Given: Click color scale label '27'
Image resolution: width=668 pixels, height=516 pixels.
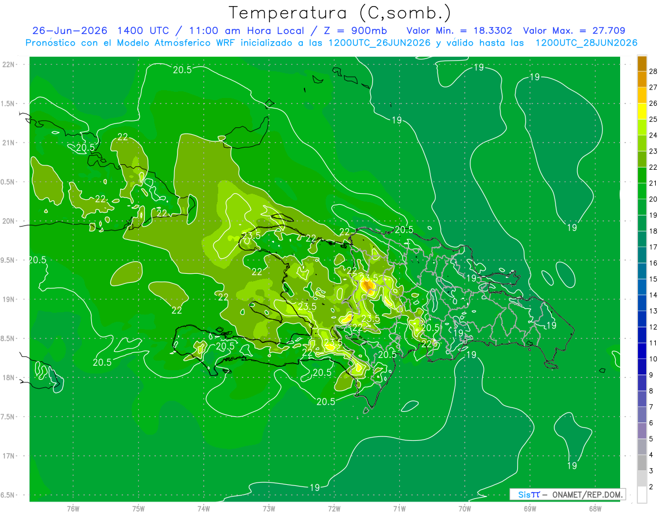Looking at the screenshot, I should [x=654, y=87].
